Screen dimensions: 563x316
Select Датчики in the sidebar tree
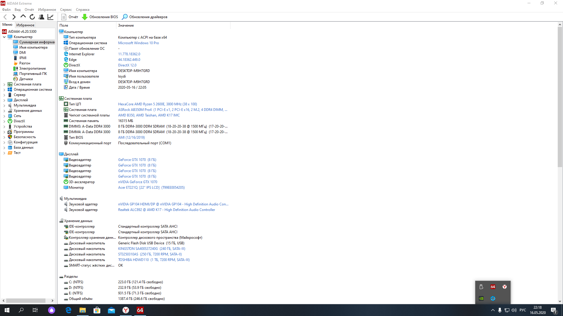tap(26, 79)
